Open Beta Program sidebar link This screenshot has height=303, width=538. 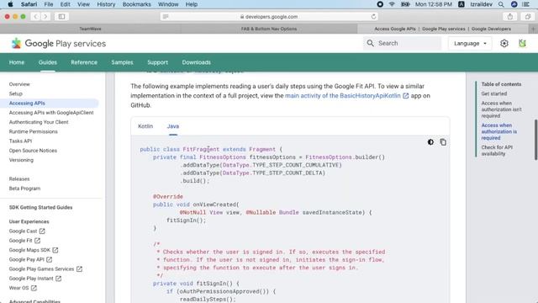pos(24,189)
